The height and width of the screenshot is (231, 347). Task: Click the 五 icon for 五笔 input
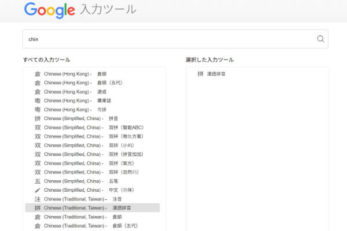pyautogui.click(x=38, y=181)
